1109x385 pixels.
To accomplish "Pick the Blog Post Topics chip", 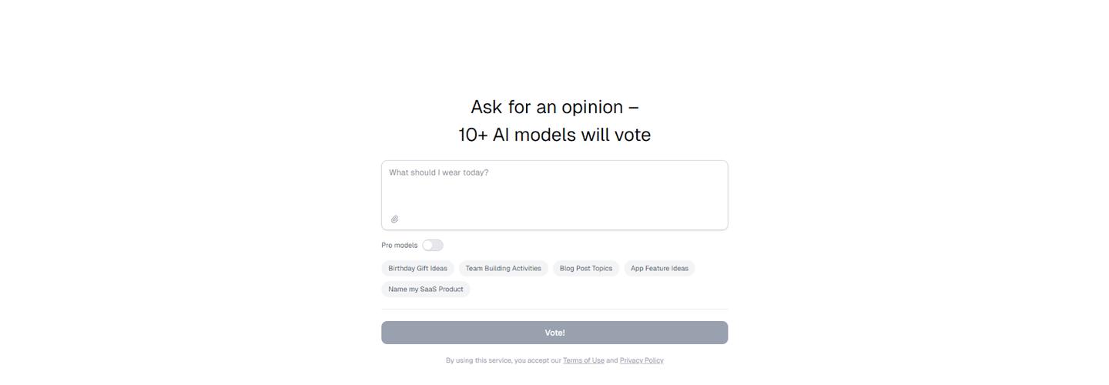I will point(585,269).
